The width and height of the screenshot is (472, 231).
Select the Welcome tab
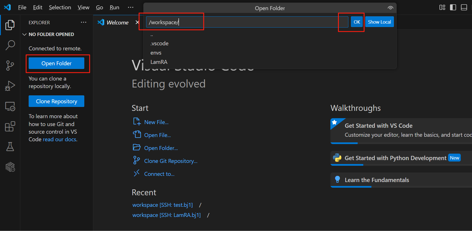point(117,23)
